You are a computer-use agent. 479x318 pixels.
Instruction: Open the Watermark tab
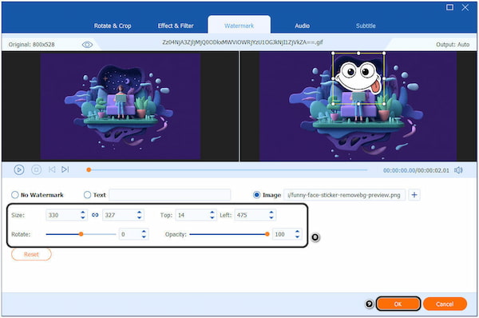(239, 25)
